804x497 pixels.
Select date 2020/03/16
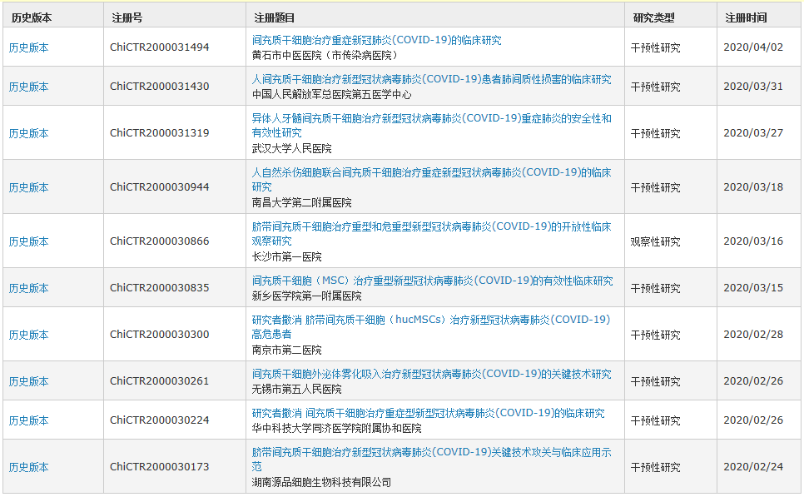coord(753,241)
